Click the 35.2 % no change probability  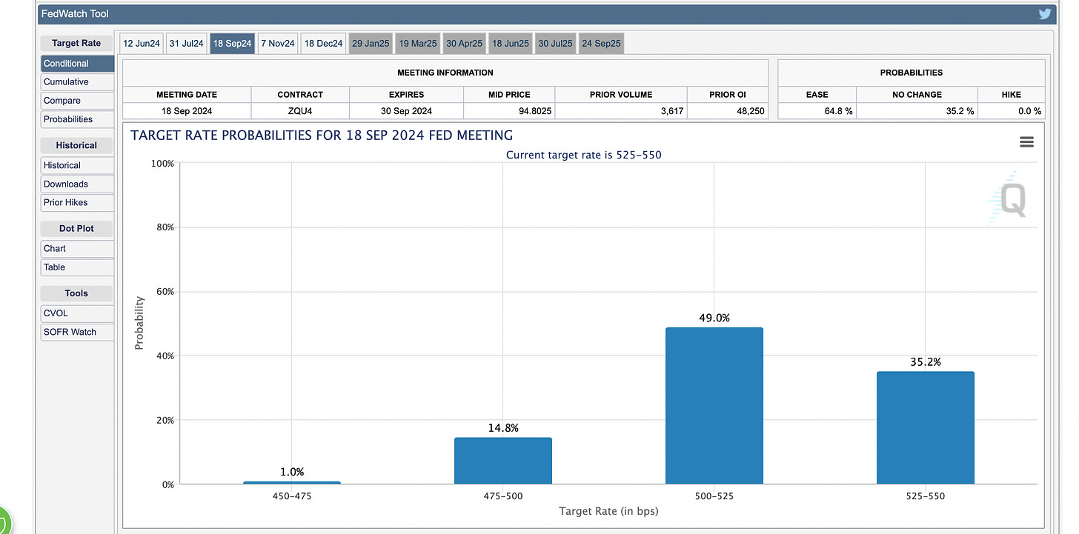click(x=958, y=112)
